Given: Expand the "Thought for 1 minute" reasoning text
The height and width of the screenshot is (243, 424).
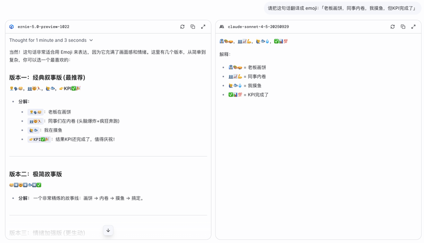Looking at the screenshot, I should (x=48, y=40).
